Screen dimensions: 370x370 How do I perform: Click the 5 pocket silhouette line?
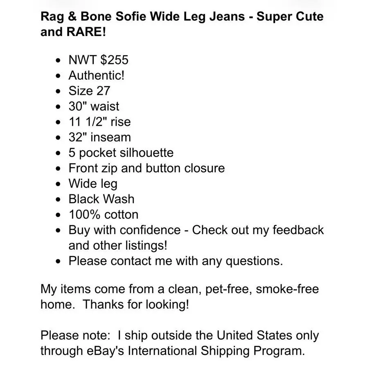coord(121,153)
